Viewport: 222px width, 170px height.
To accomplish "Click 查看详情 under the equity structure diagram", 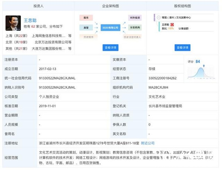I will click(x=182, y=48).
